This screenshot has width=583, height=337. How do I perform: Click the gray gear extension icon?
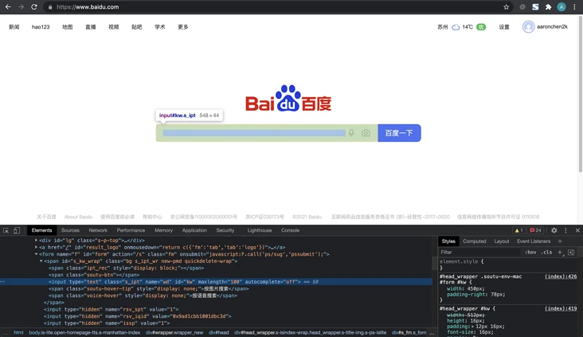click(522, 6)
